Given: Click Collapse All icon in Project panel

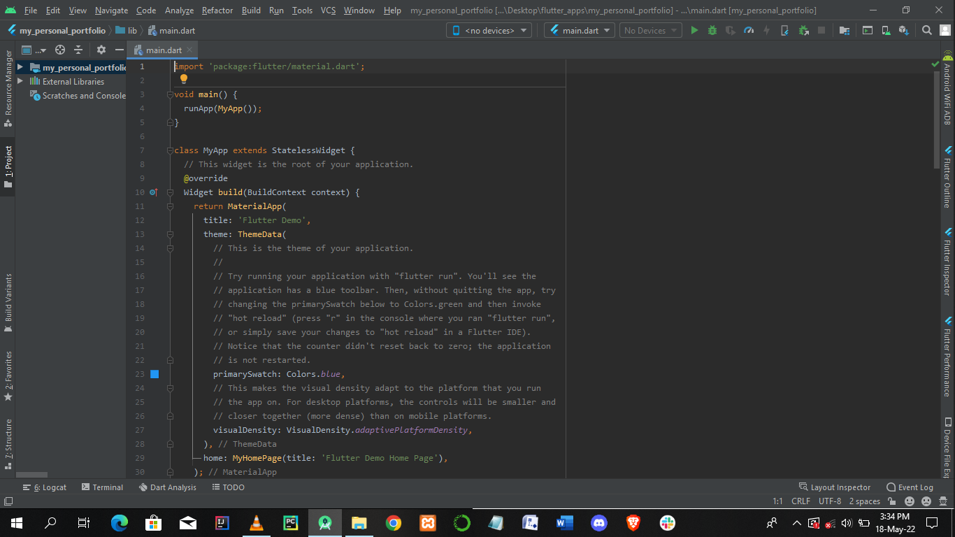Looking at the screenshot, I should click(78, 50).
